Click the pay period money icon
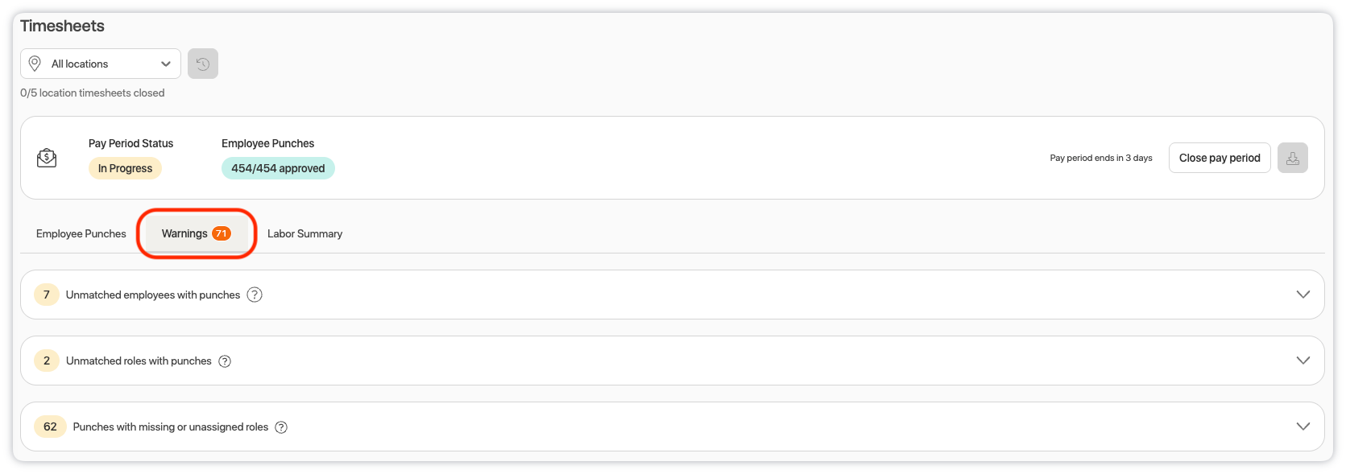1346x474 pixels. (x=47, y=158)
